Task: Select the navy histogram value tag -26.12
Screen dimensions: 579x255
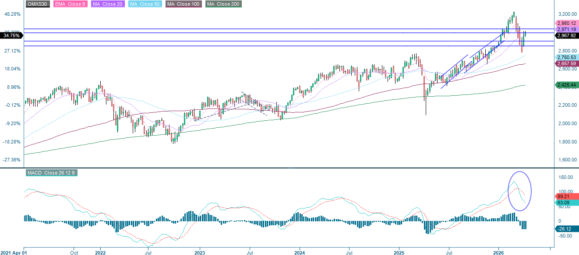Action: tap(564, 228)
